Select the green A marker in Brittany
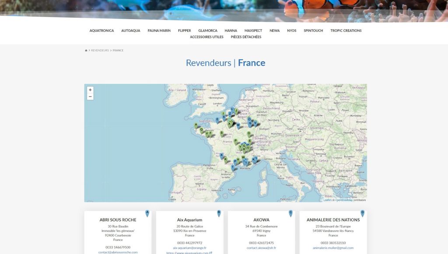The width and height of the screenshot is (448, 254). click(196, 126)
